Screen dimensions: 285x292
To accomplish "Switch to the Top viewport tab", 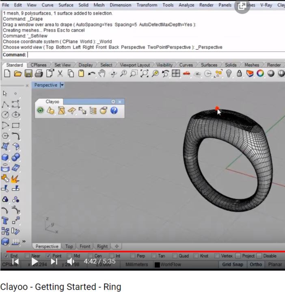I will [69, 246].
